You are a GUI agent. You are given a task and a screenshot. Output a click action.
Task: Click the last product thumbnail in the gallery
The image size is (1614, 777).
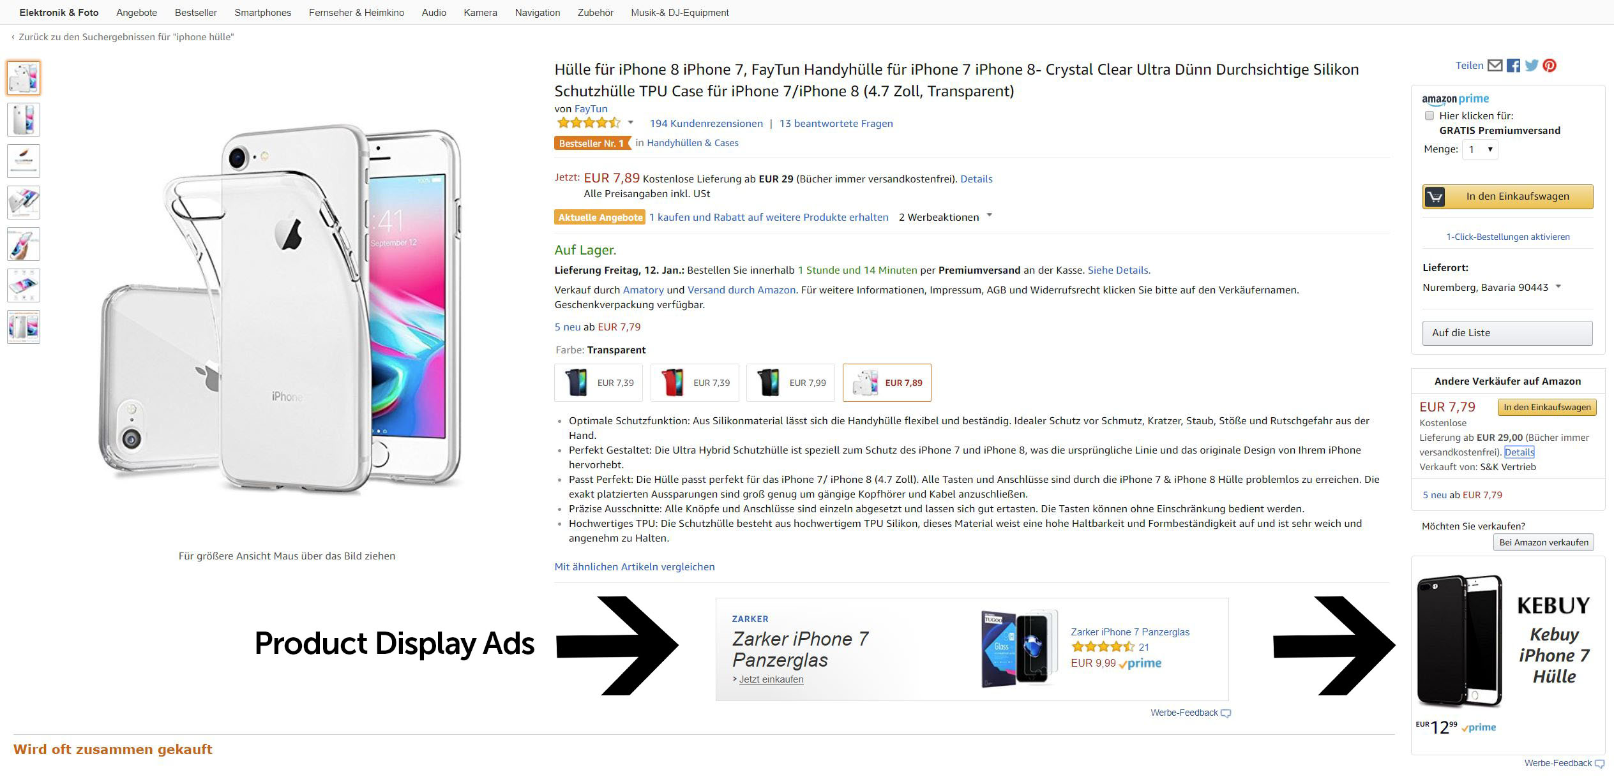pos(24,327)
